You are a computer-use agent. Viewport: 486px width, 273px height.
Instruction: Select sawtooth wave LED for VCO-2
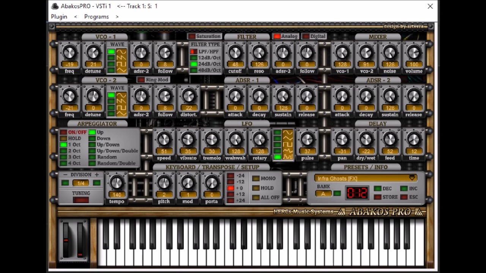coord(111,102)
